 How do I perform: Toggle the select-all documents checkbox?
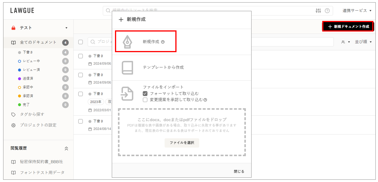(80, 42)
